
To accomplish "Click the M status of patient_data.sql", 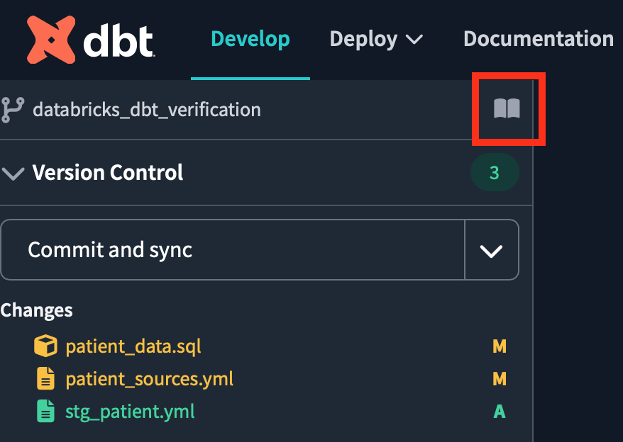I will point(500,346).
